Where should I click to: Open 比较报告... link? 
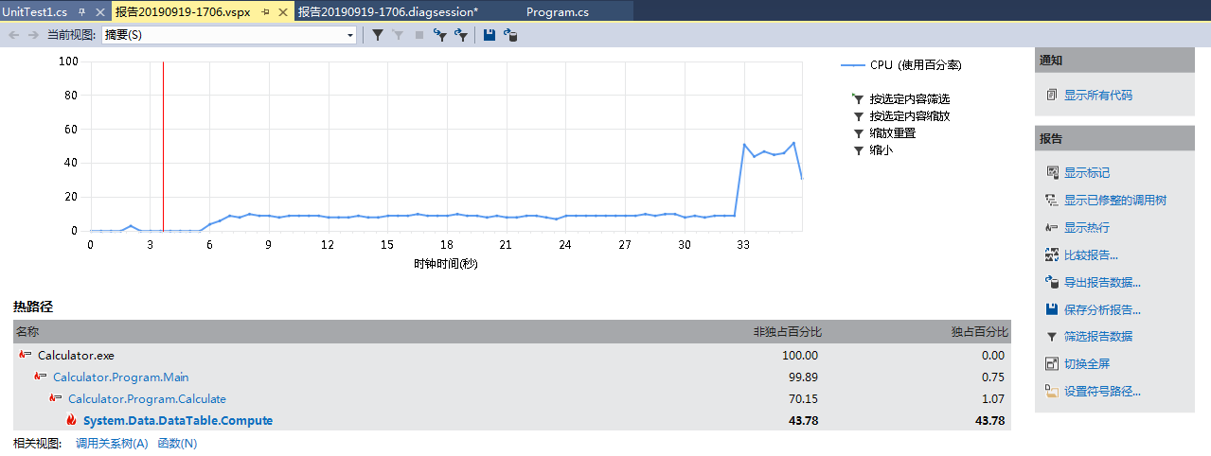(x=1092, y=255)
